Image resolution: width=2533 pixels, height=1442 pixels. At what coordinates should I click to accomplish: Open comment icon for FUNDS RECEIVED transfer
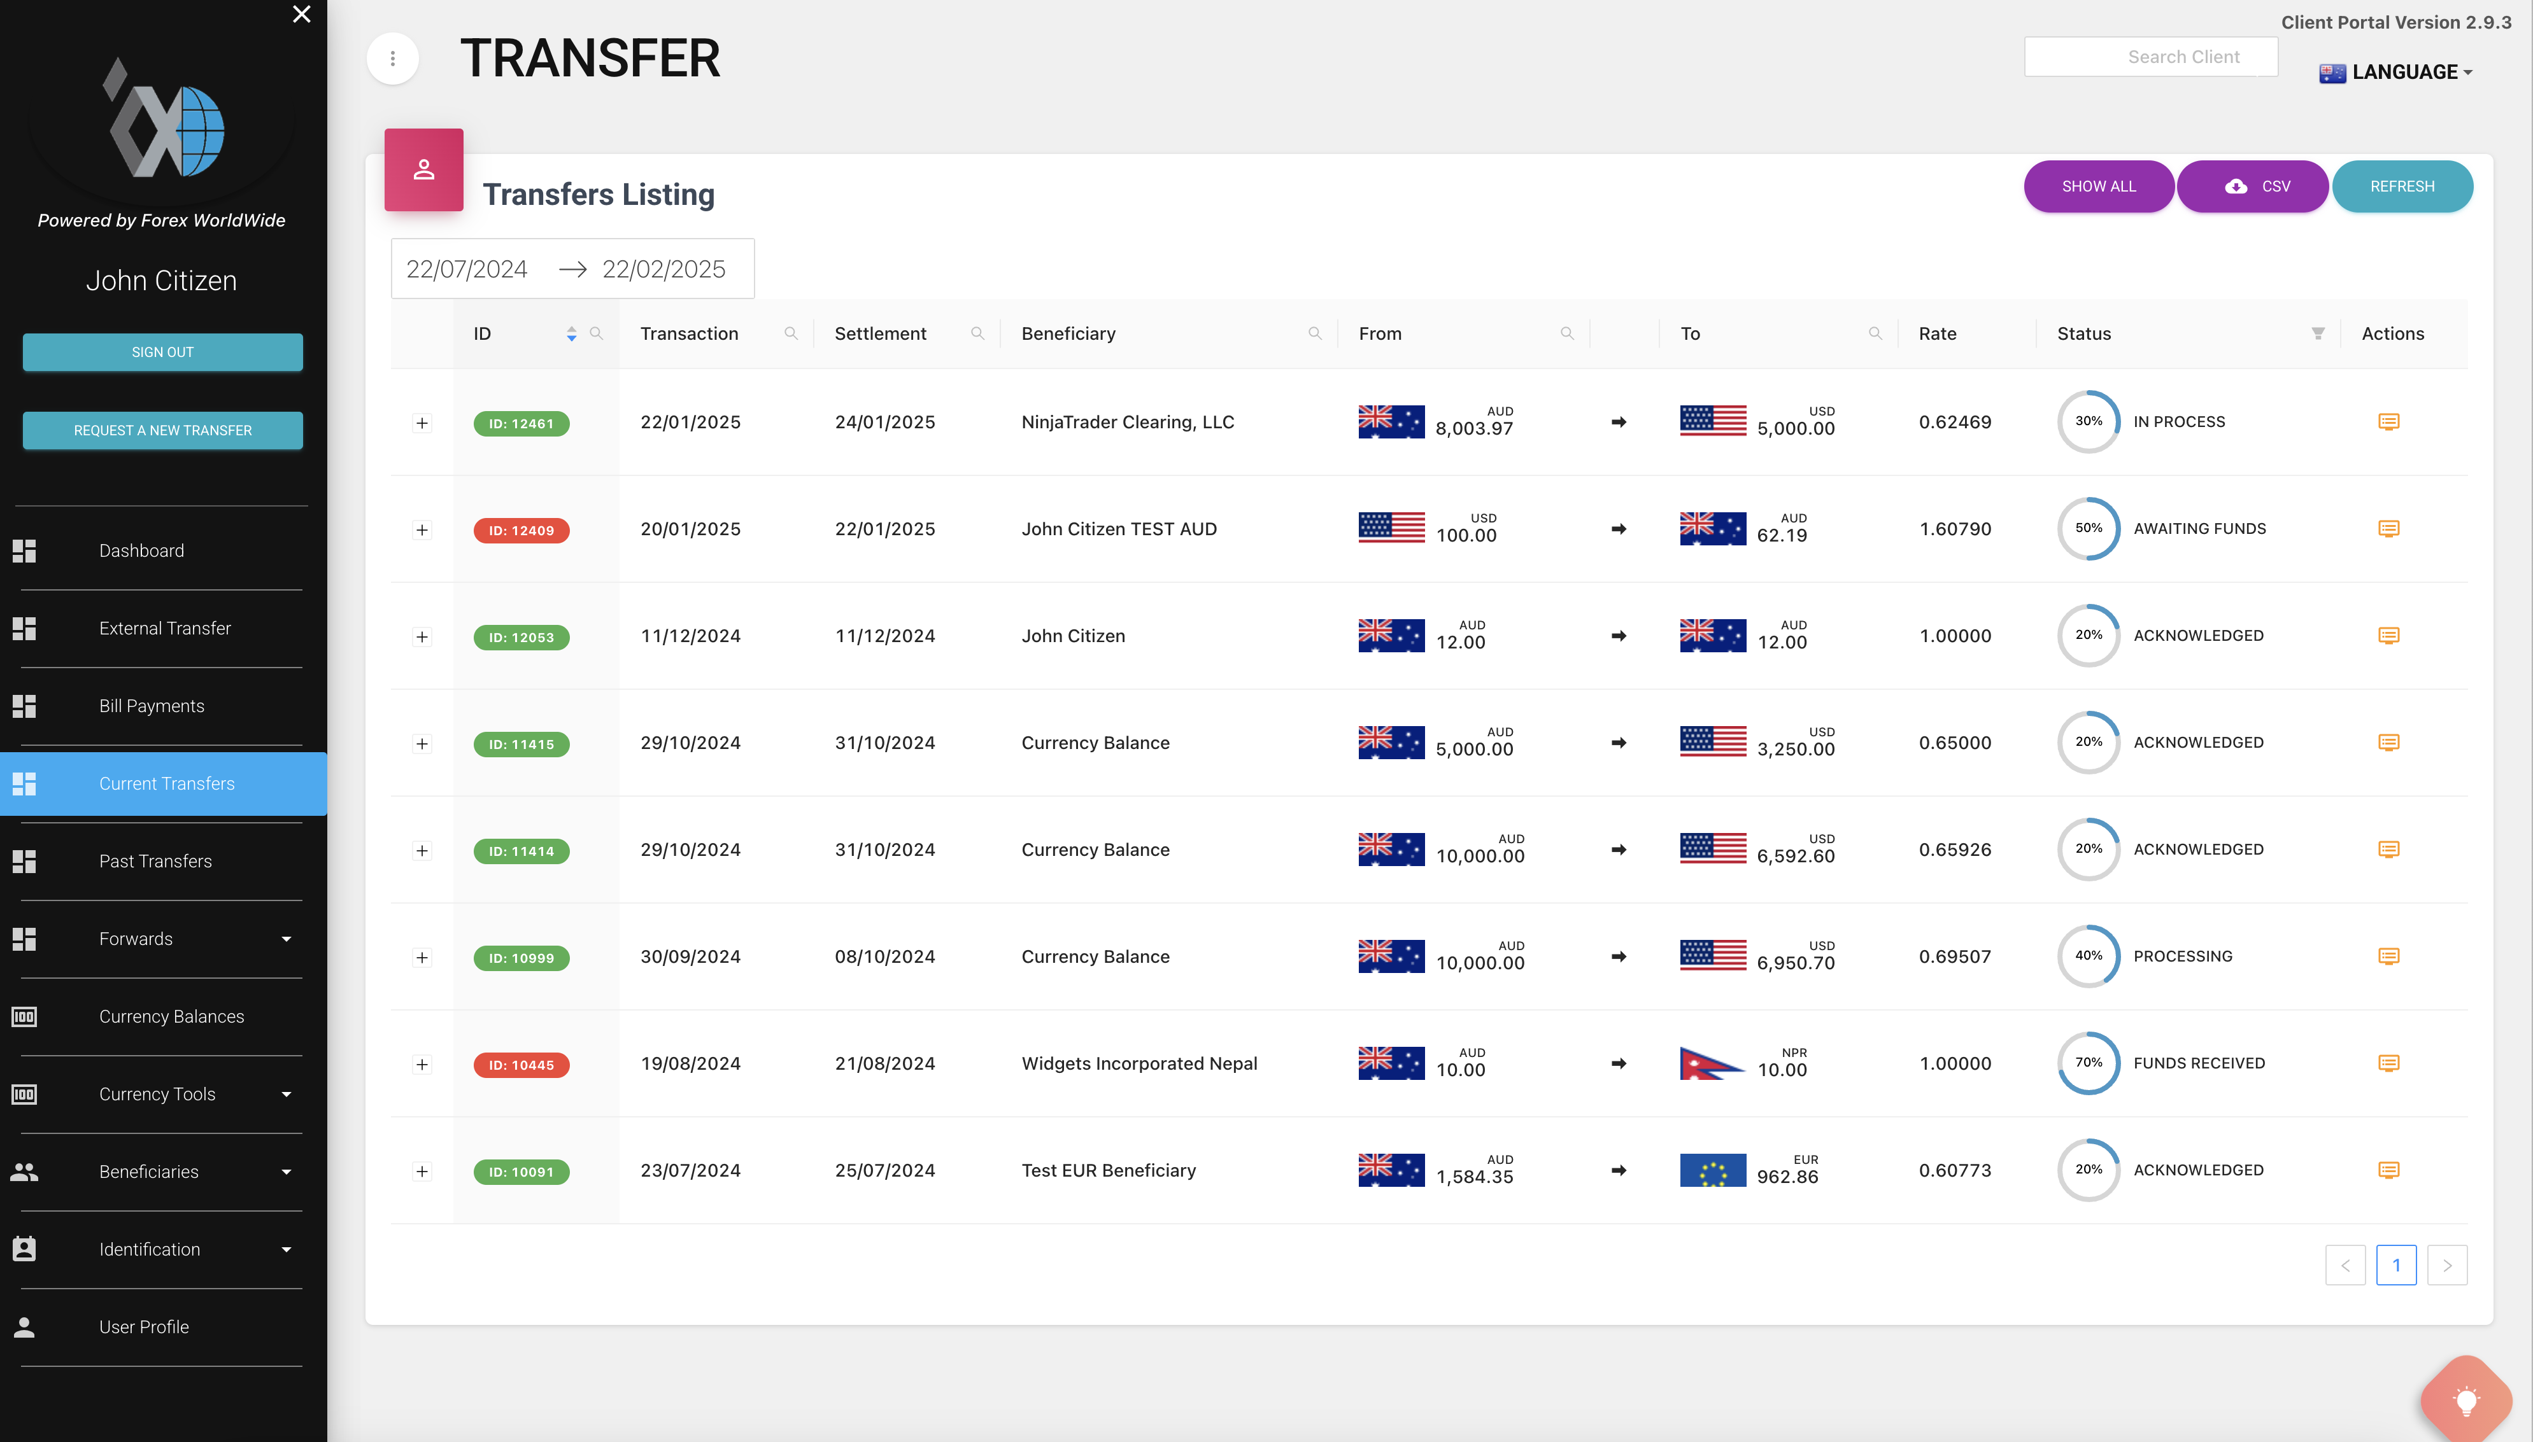click(x=2388, y=1063)
